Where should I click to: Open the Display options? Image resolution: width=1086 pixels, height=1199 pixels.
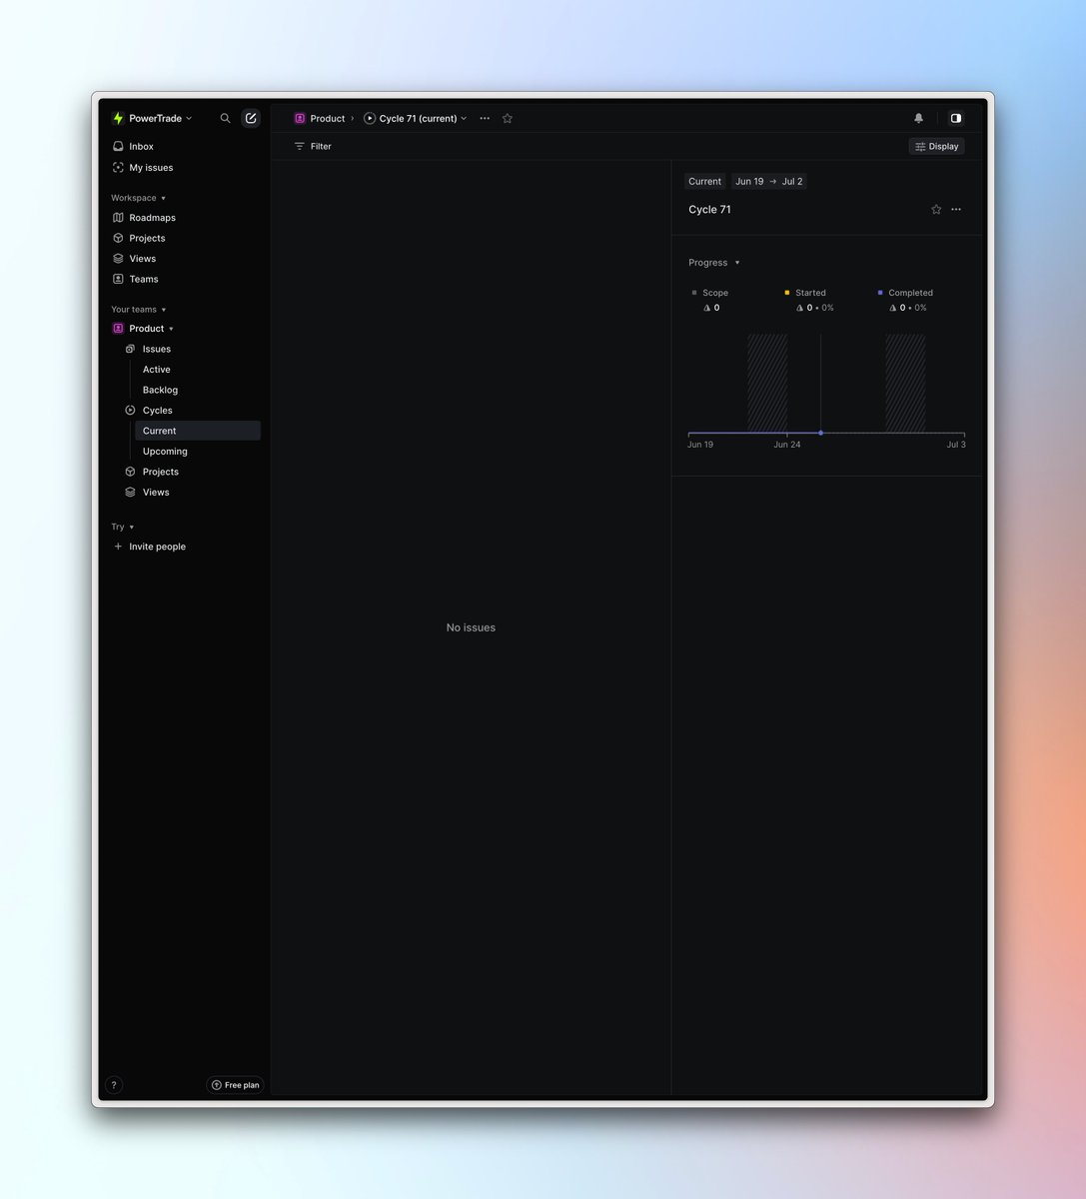[x=937, y=146]
